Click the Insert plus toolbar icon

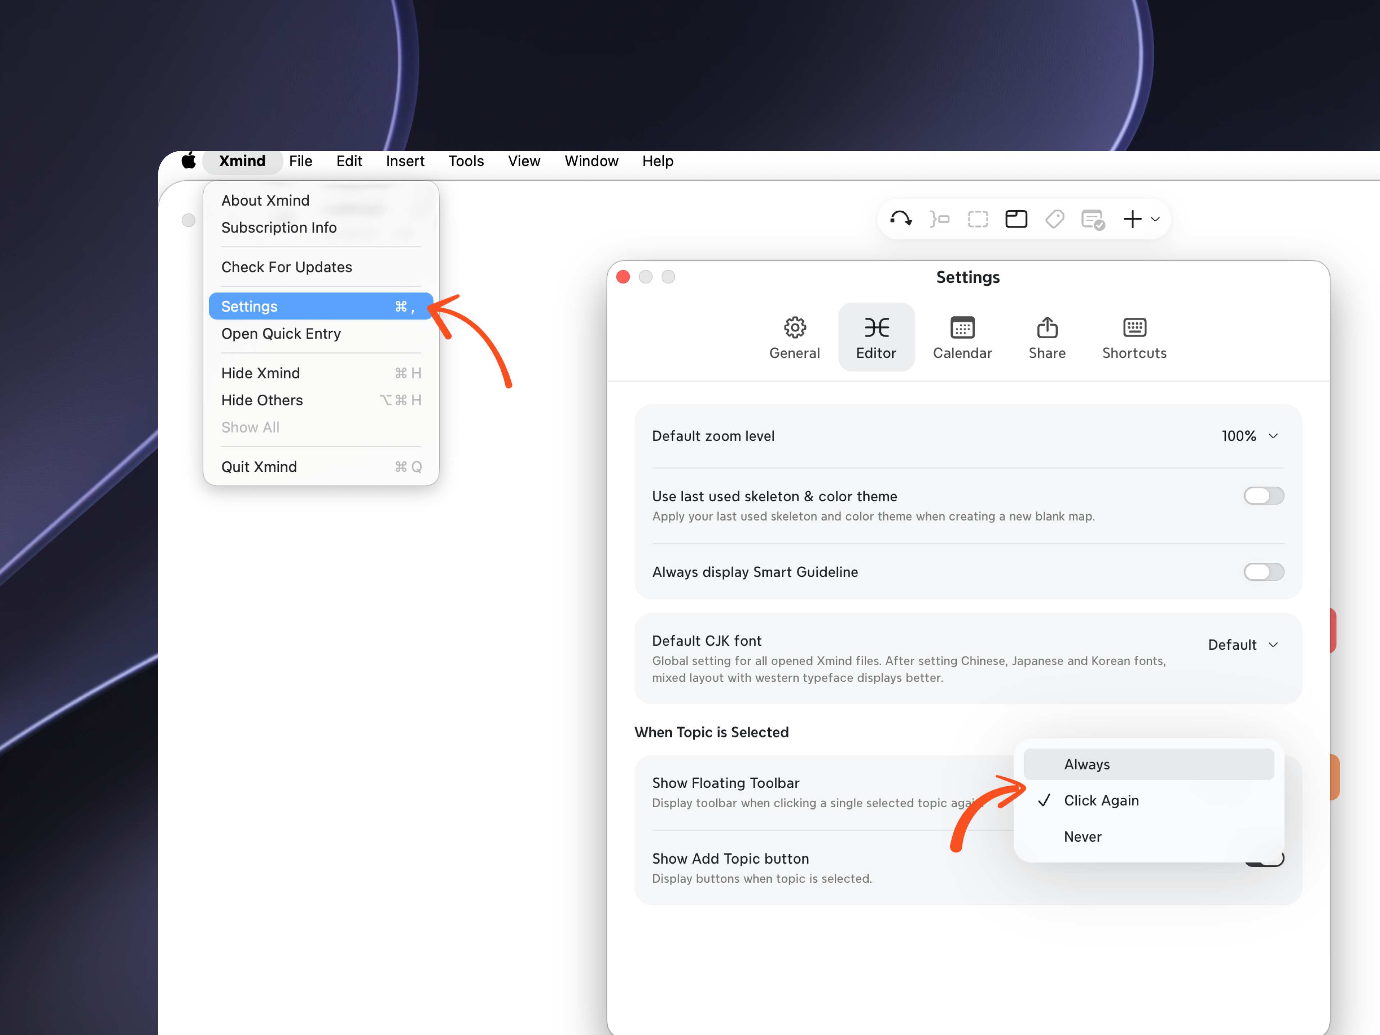click(1132, 219)
